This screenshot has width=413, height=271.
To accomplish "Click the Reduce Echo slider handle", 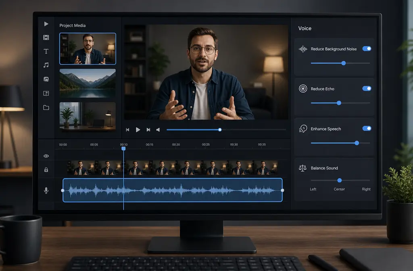I will click(x=339, y=103).
